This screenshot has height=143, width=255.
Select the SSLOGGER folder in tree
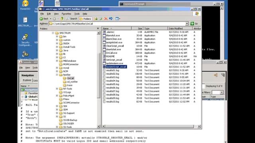pos(69,124)
